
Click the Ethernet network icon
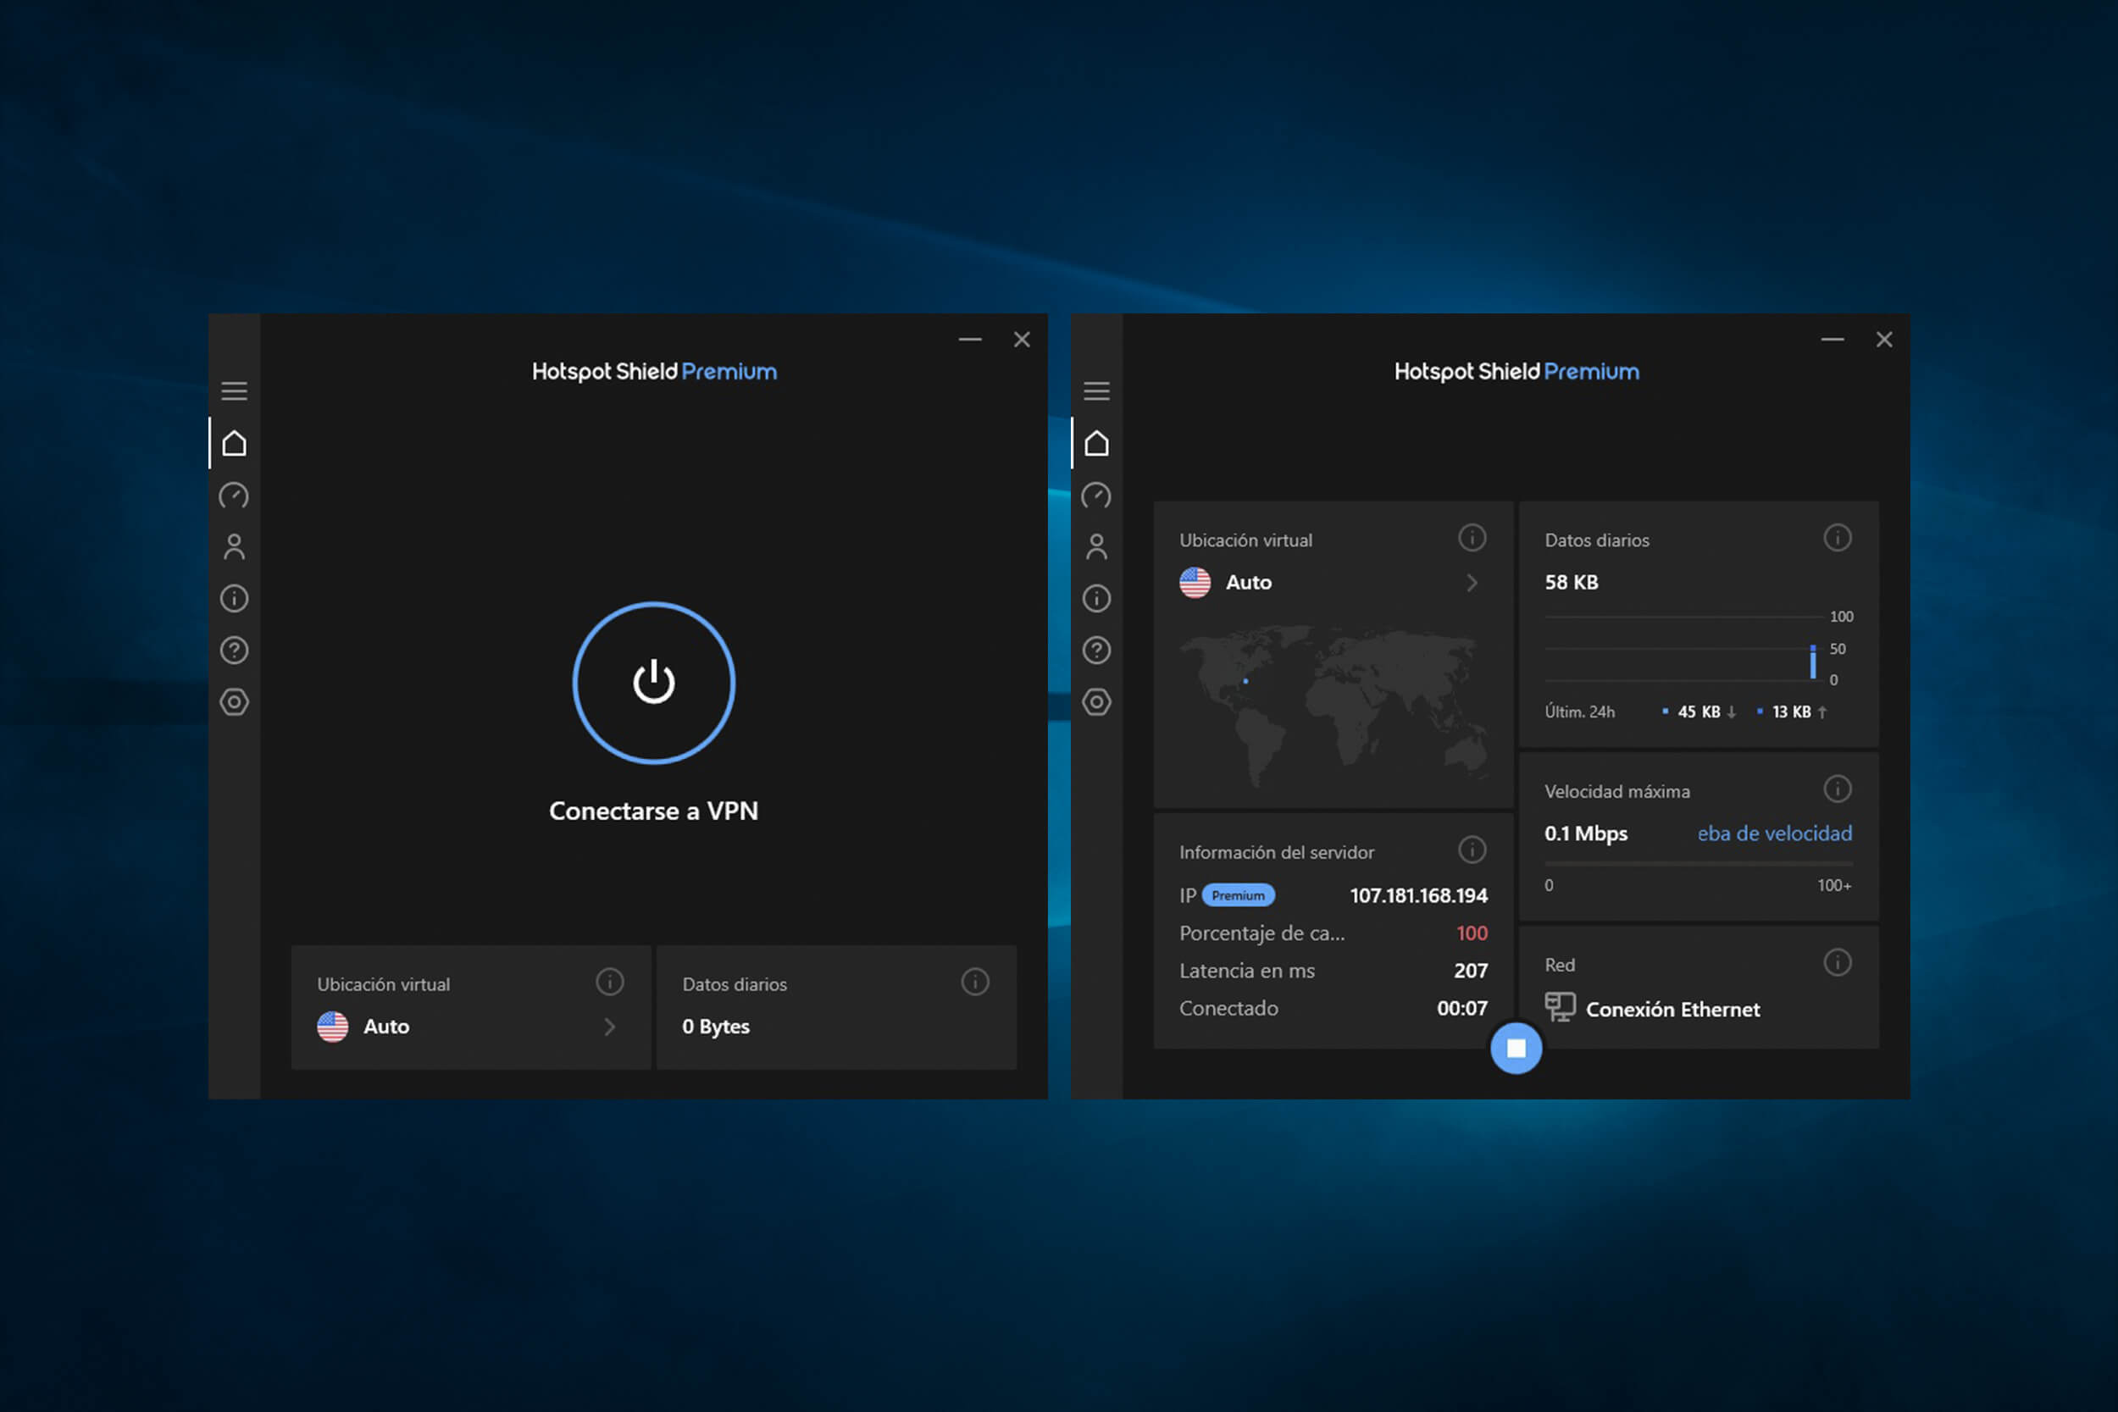tap(1560, 1008)
